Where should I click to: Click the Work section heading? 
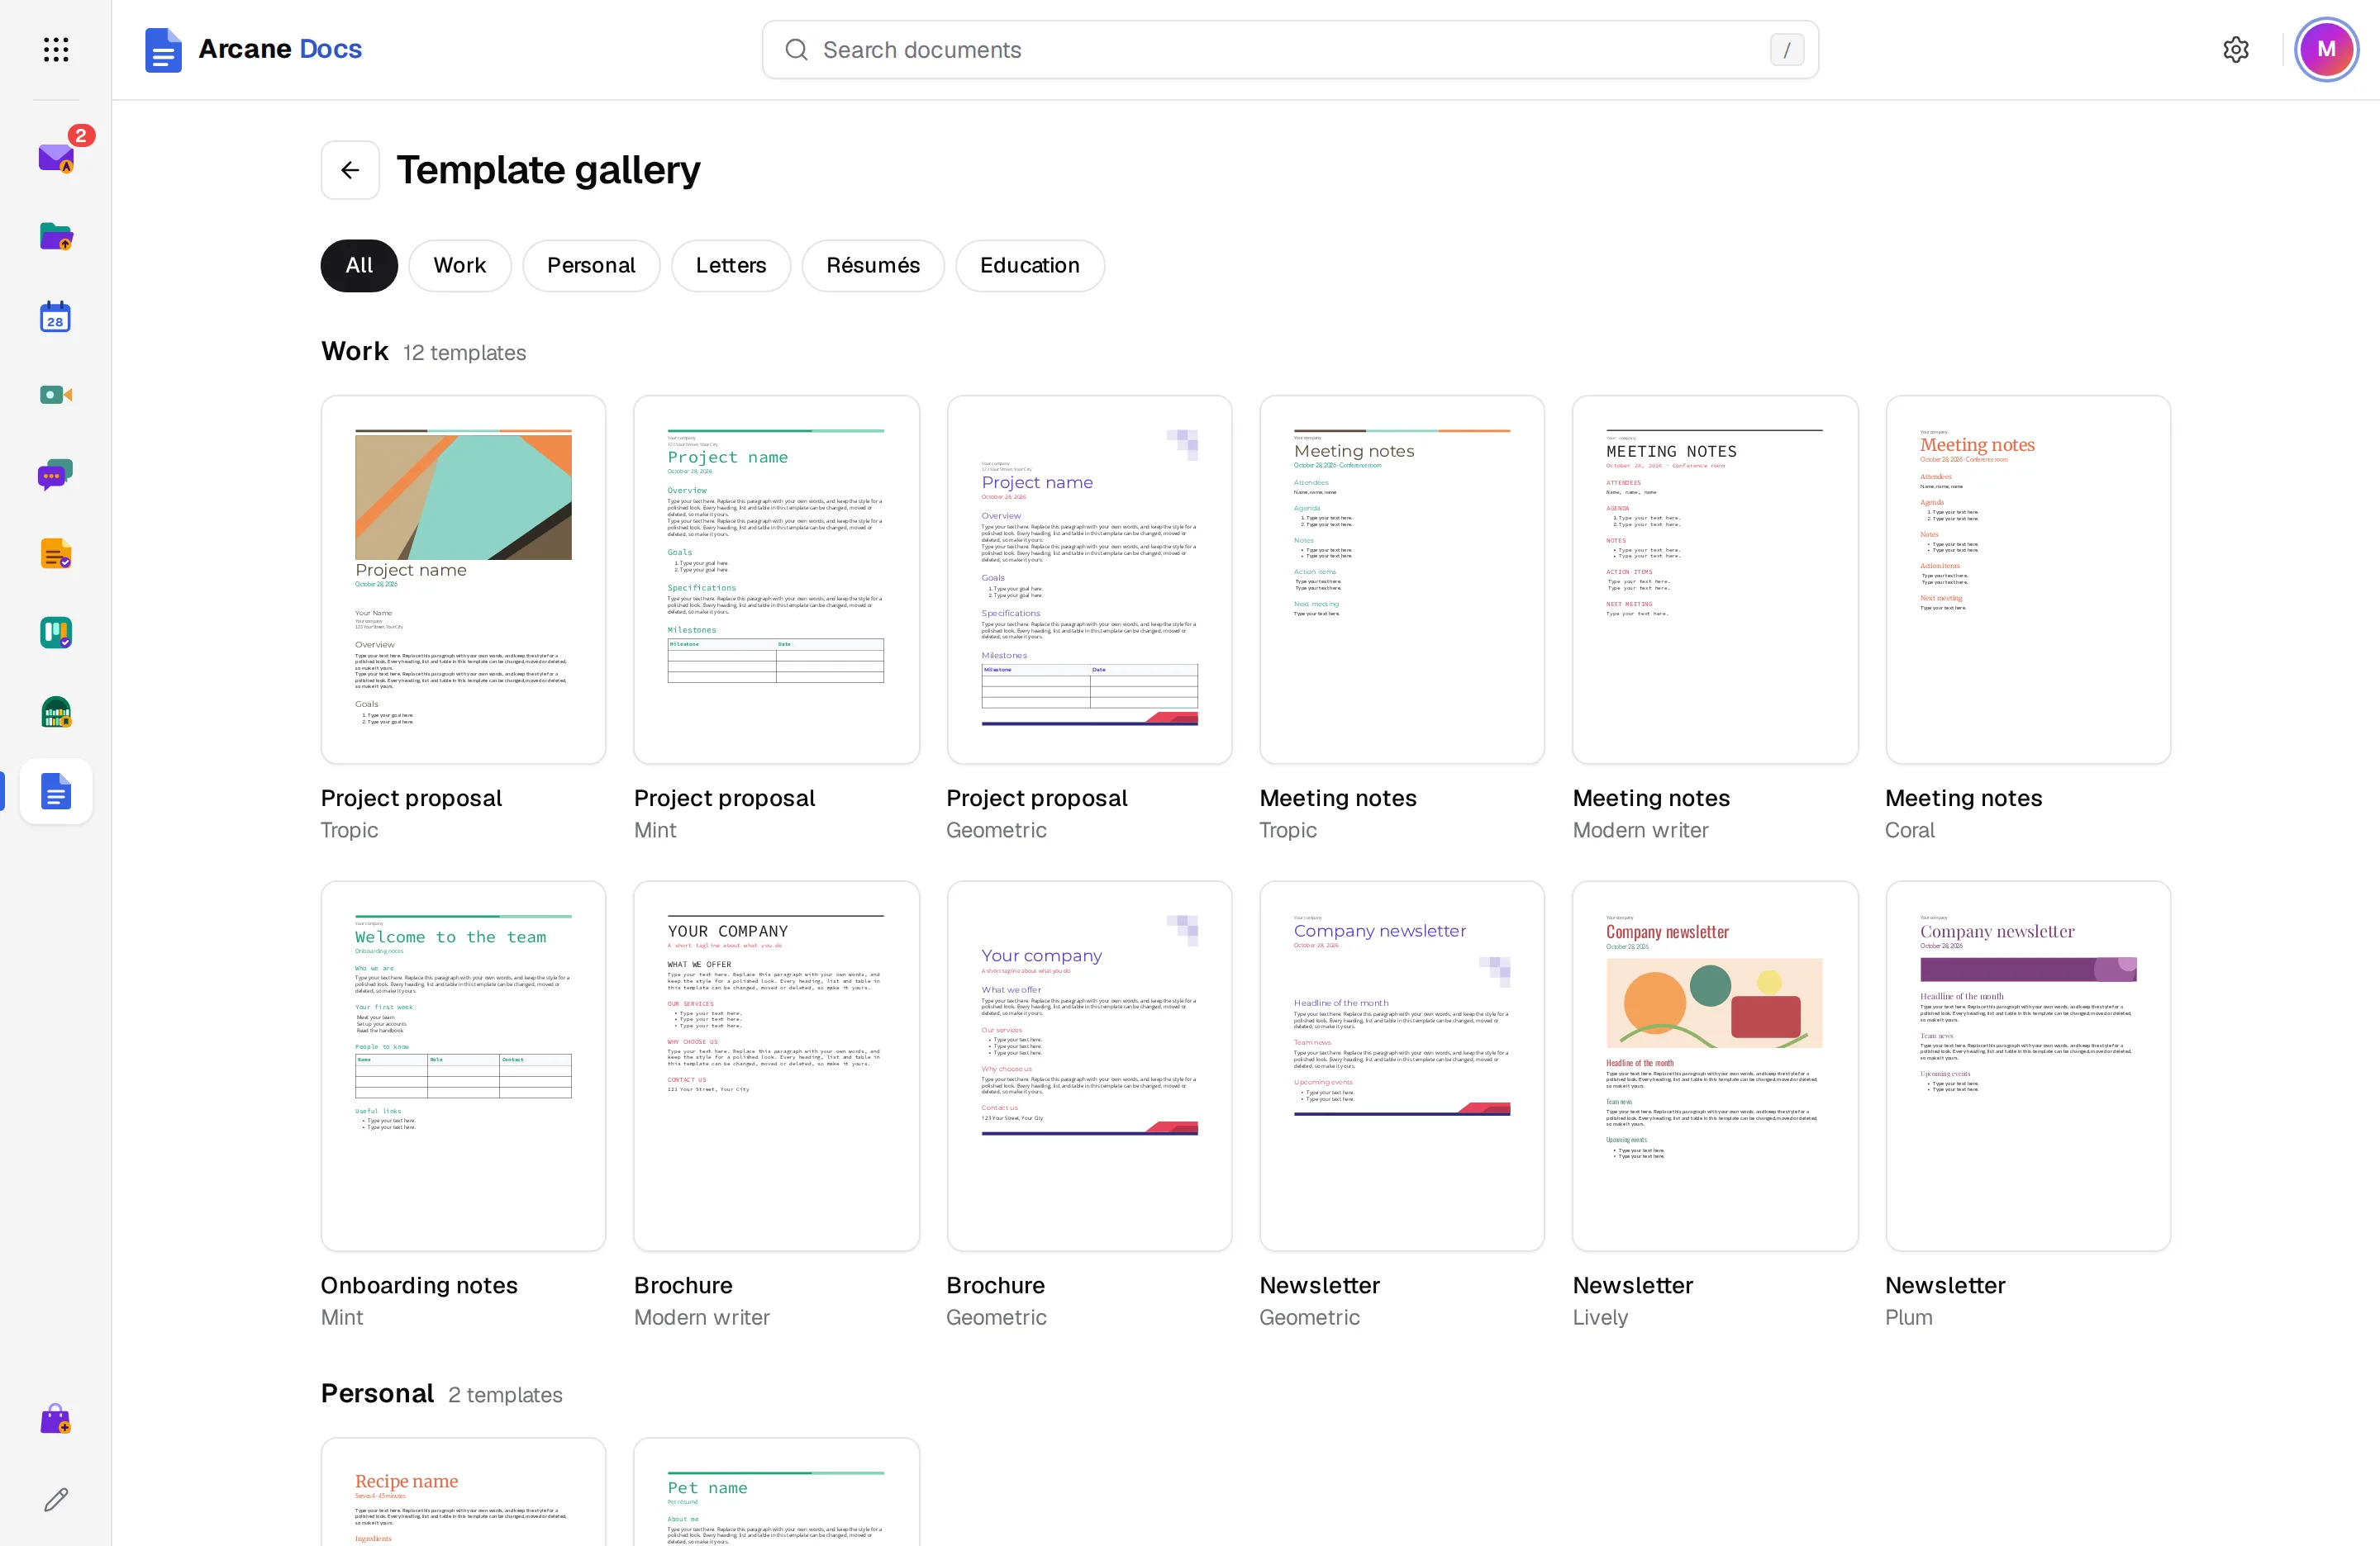[x=354, y=352]
